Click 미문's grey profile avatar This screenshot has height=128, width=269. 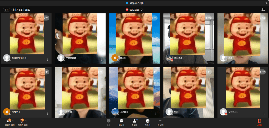pyautogui.click(x=169, y=112)
